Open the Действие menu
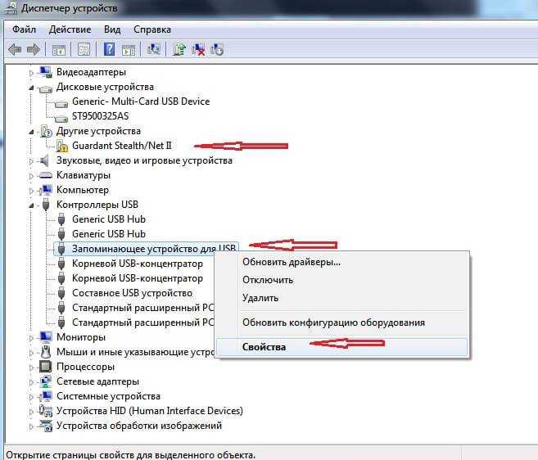The height and width of the screenshot is (460, 538). [70, 29]
